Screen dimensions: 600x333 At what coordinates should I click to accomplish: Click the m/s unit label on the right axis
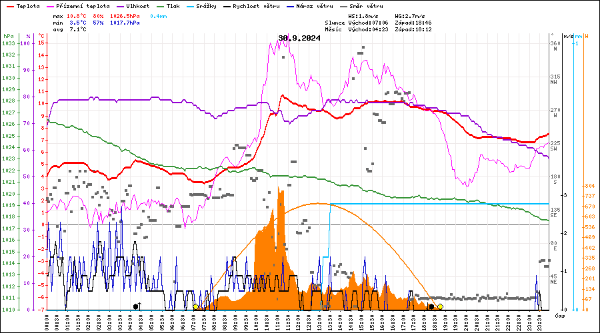(x=567, y=36)
